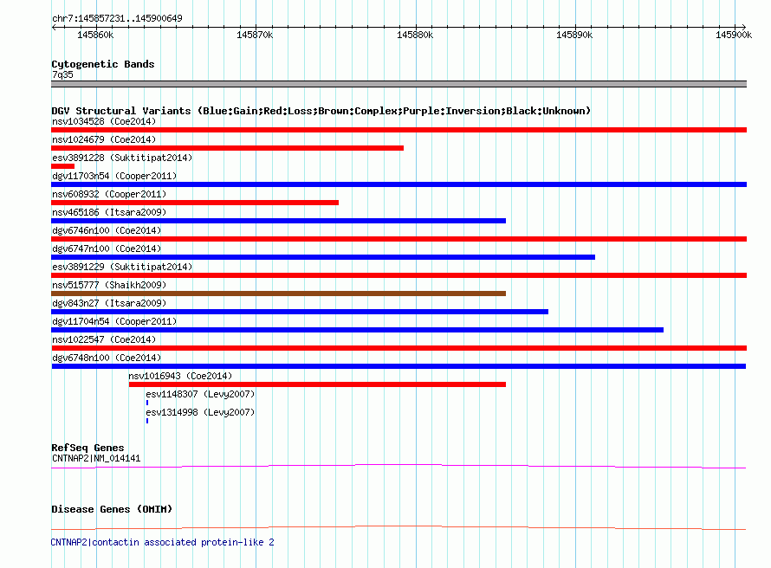Screen dimensions: 771x568
Task: Click the brown complex bar of nsv515777
Action: pyautogui.click(x=278, y=294)
